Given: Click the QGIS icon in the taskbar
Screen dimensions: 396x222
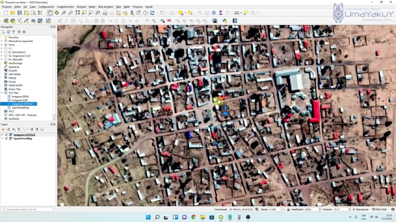Looking at the screenshot, I should (221, 217).
